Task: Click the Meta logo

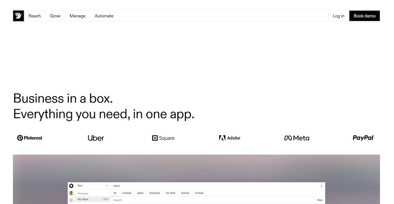Action: [297, 138]
